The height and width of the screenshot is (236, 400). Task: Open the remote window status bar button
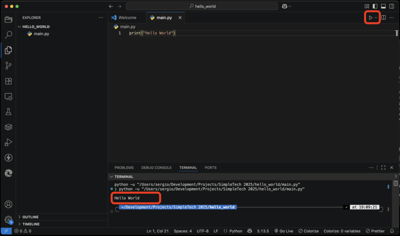click(6, 231)
